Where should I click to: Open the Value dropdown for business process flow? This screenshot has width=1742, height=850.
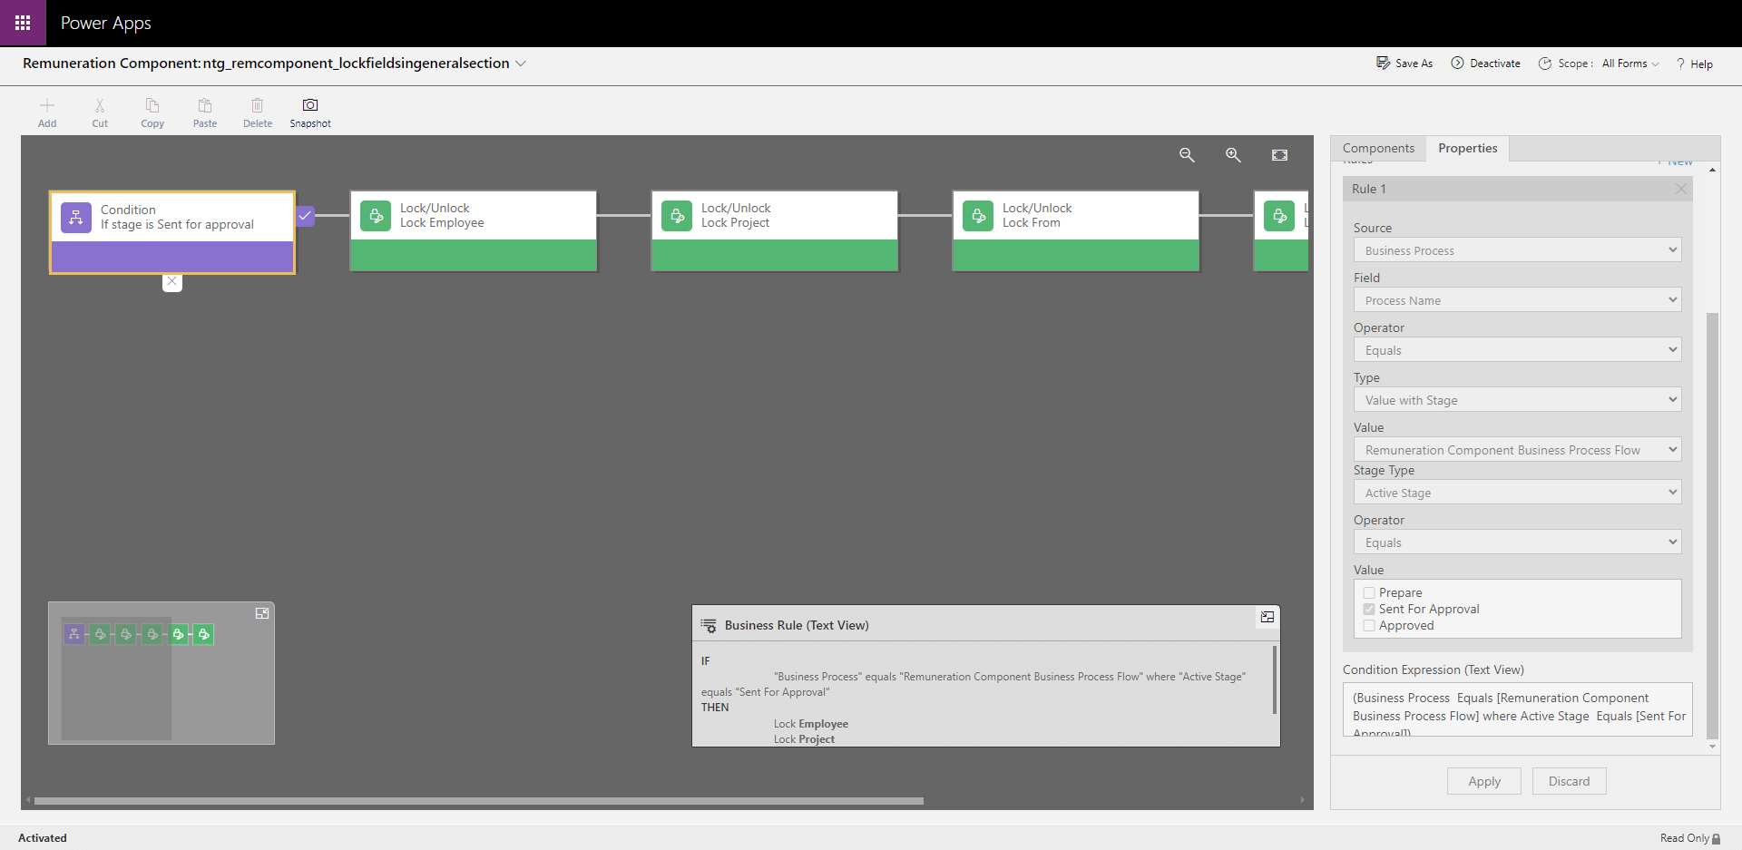coord(1517,450)
